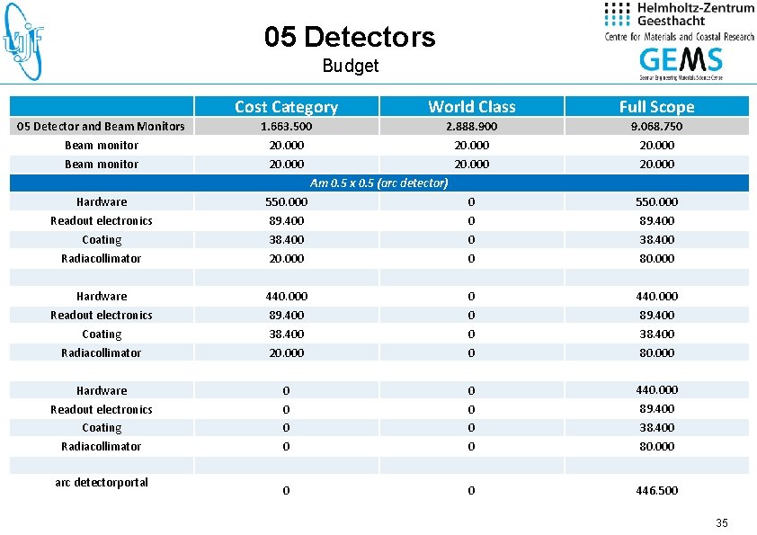Click the slide page number 35

click(722, 523)
